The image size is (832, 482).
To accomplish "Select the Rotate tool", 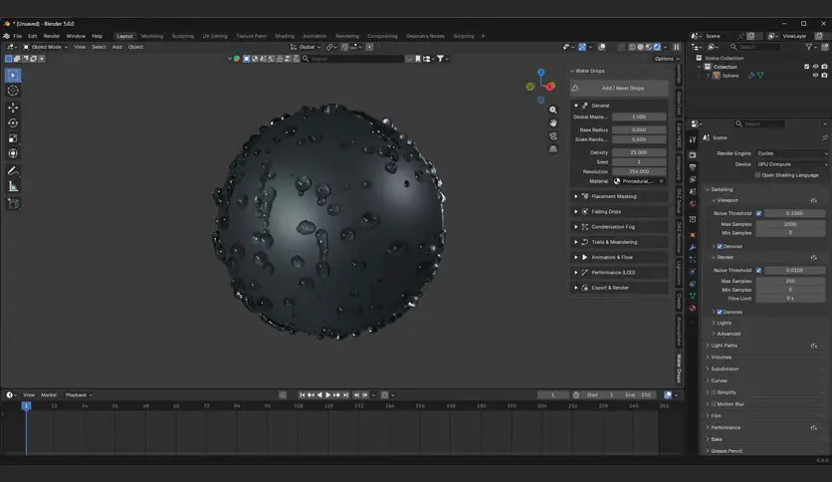I will (x=13, y=122).
